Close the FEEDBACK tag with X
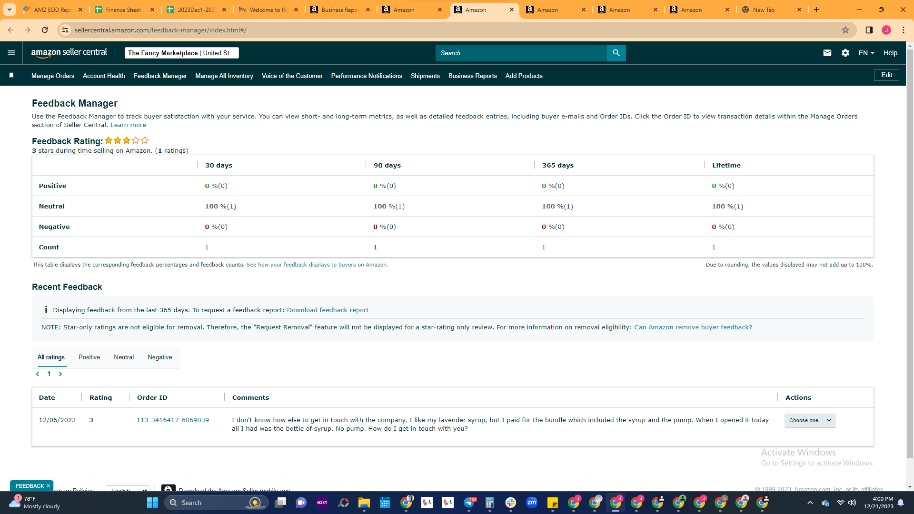The height and width of the screenshot is (514, 914). (x=48, y=486)
